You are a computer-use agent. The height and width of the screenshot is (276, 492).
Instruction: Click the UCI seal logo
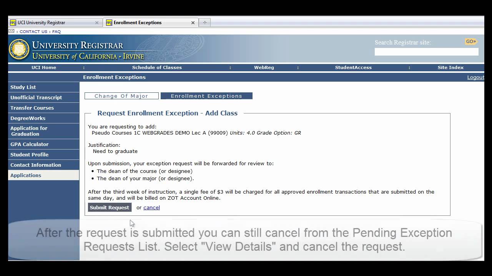[19, 50]
